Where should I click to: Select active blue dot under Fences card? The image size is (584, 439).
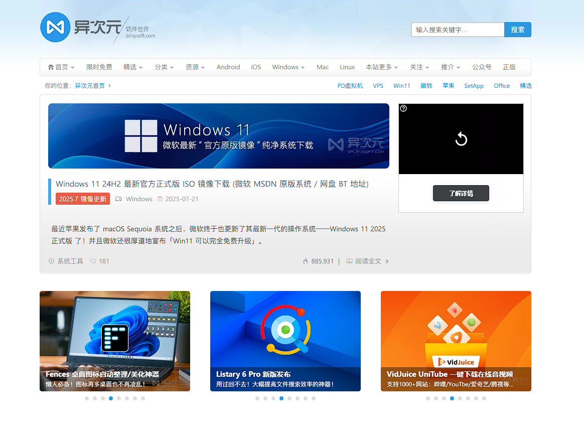(111, 398)
